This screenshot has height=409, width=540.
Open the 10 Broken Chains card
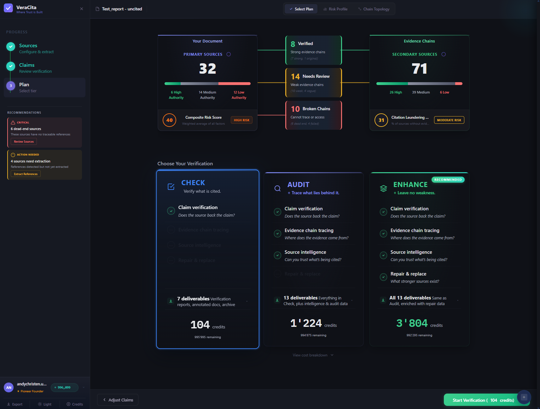coord(314,115)
